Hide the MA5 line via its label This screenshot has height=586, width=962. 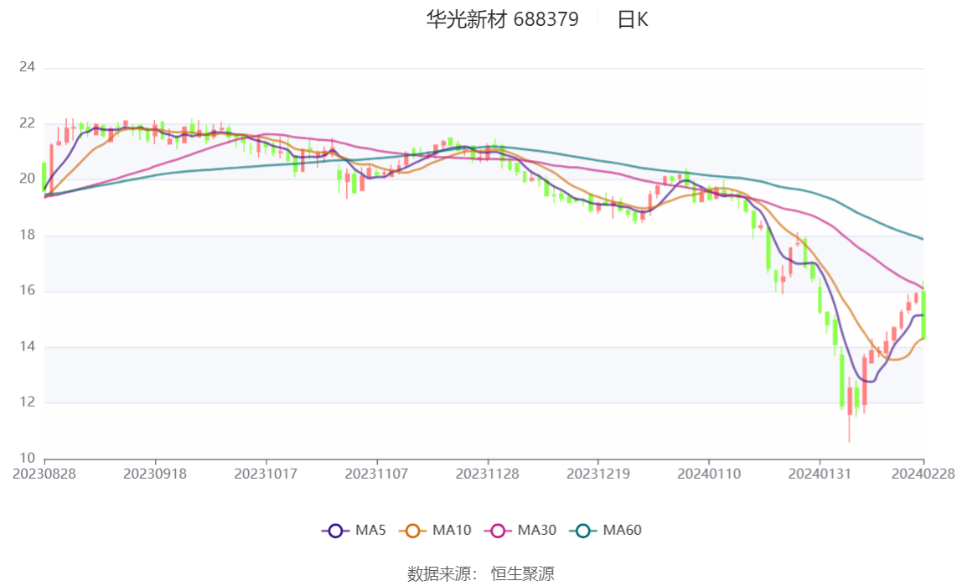point(370,530)
